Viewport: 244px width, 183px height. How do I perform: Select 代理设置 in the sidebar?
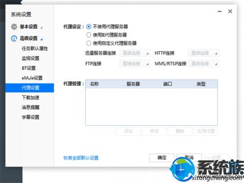click(x=30, y=88)
